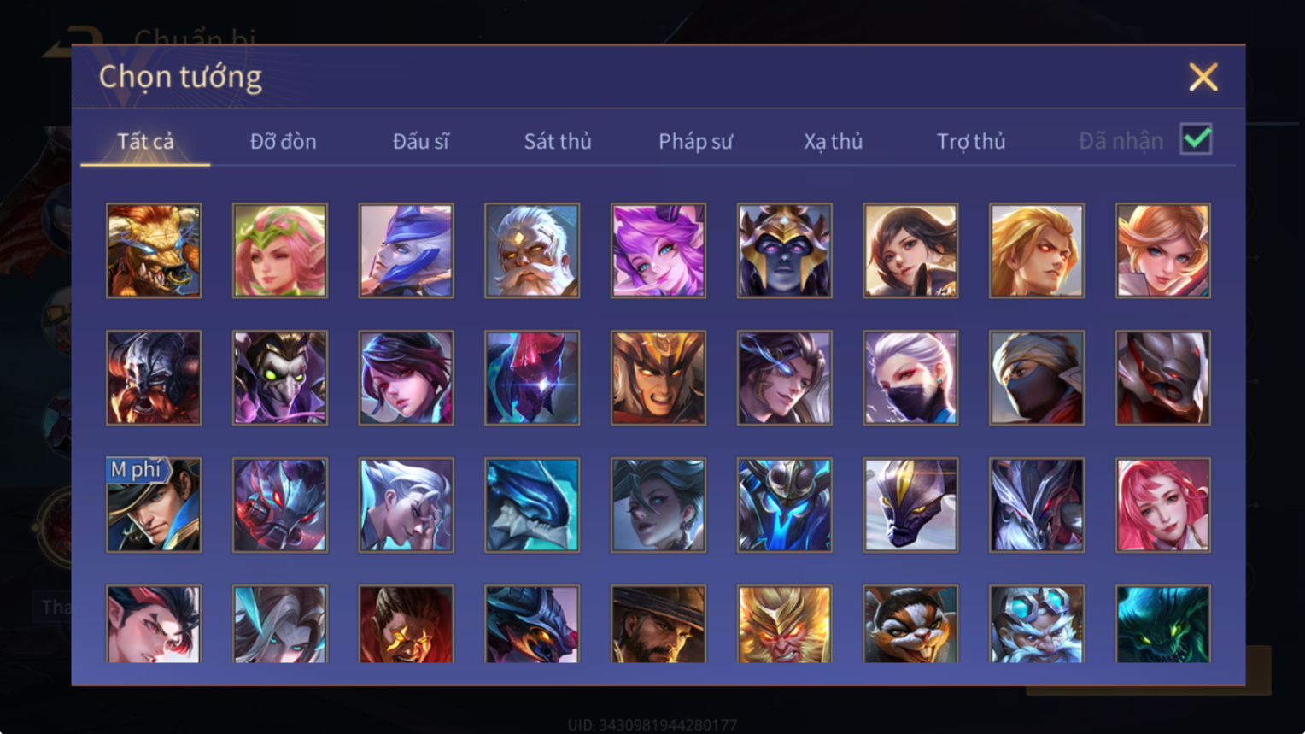
Task: Select the blue shark creature hero
Action: (532, 504)
